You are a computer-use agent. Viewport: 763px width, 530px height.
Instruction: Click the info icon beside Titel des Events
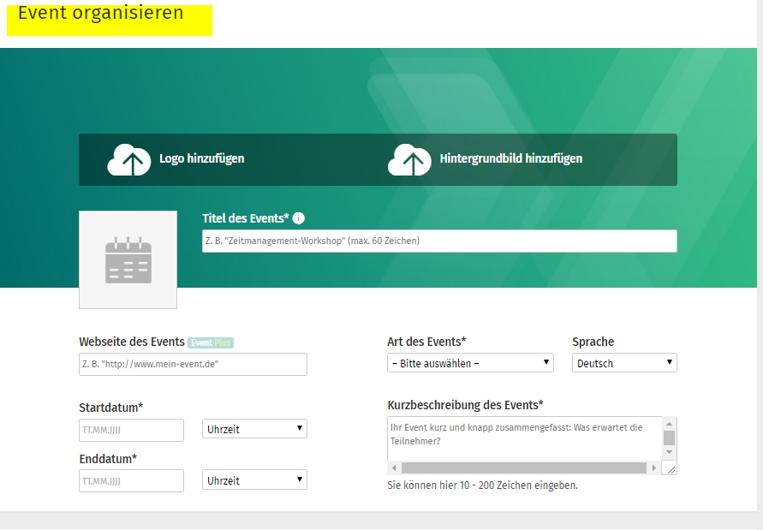299,218
